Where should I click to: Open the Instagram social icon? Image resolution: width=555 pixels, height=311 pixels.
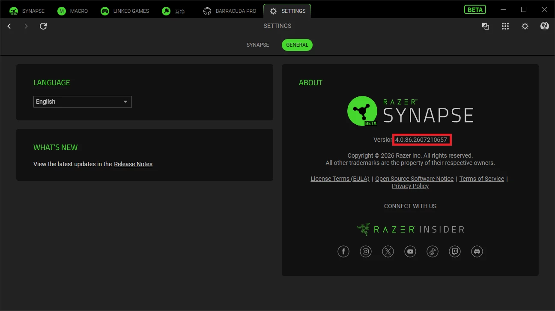pyautogui.click(x=366, y=251)
